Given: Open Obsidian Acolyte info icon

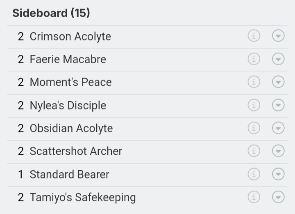Looking at the screenshot, I should pyautogui.click(x=254, y=128).
